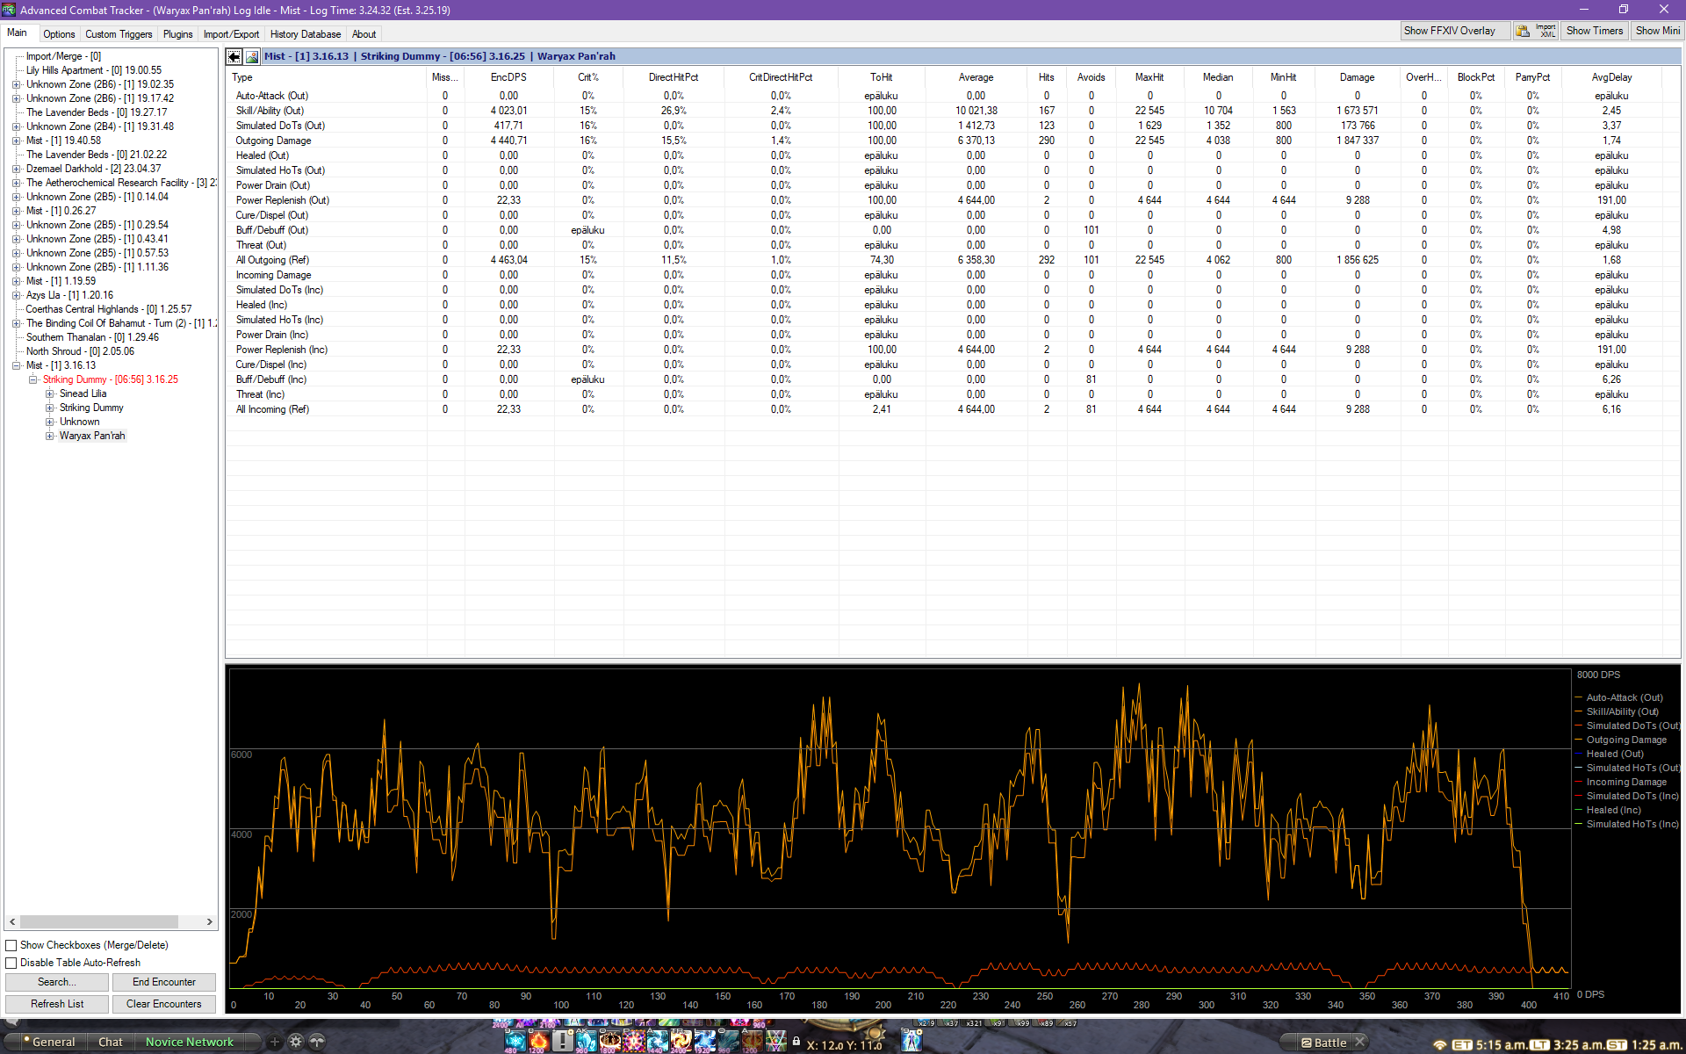Click the exclamation mark hotbar icon
Image resolution: width=1686 pixels, height=1054 pixels.
point(562,1042)
